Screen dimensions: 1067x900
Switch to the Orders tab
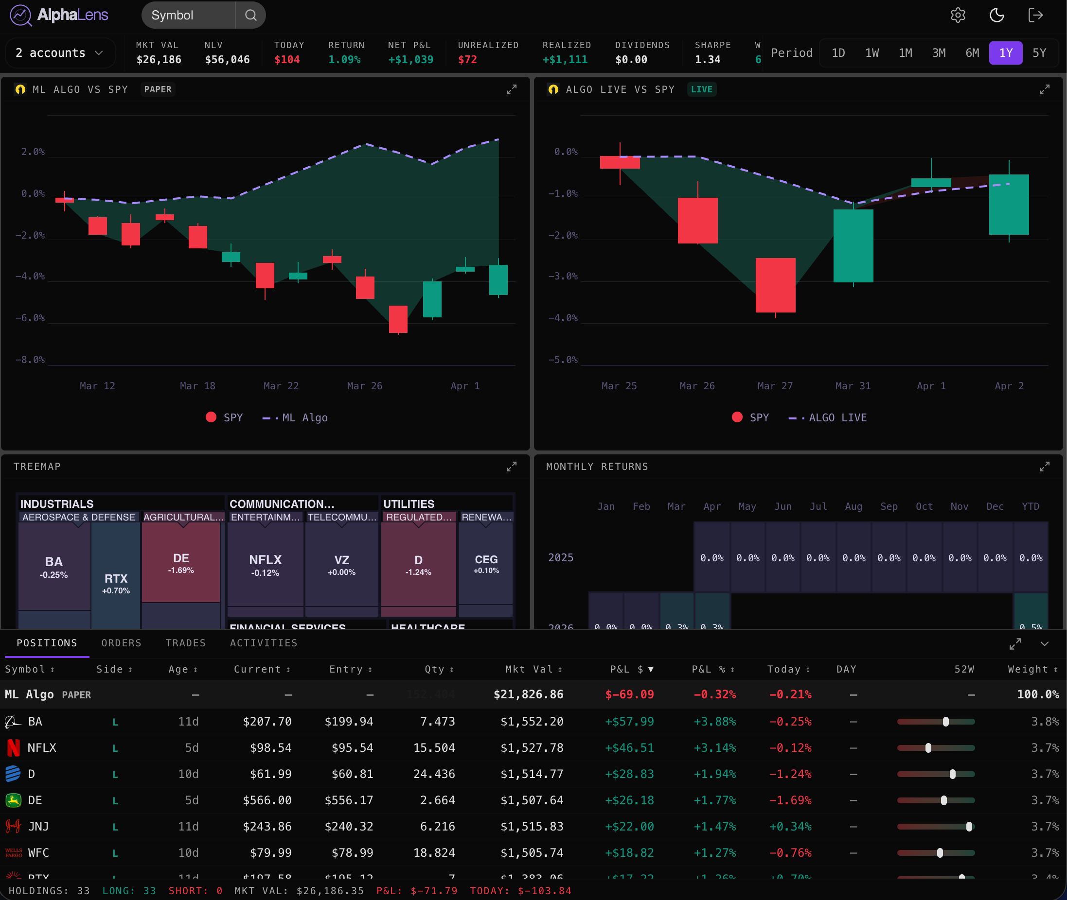tap(122, 643)
